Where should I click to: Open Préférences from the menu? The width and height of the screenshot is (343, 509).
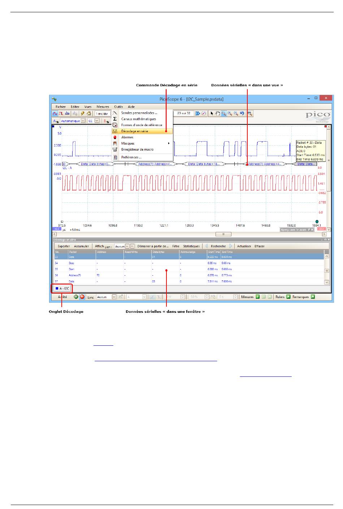coord(142,158)
